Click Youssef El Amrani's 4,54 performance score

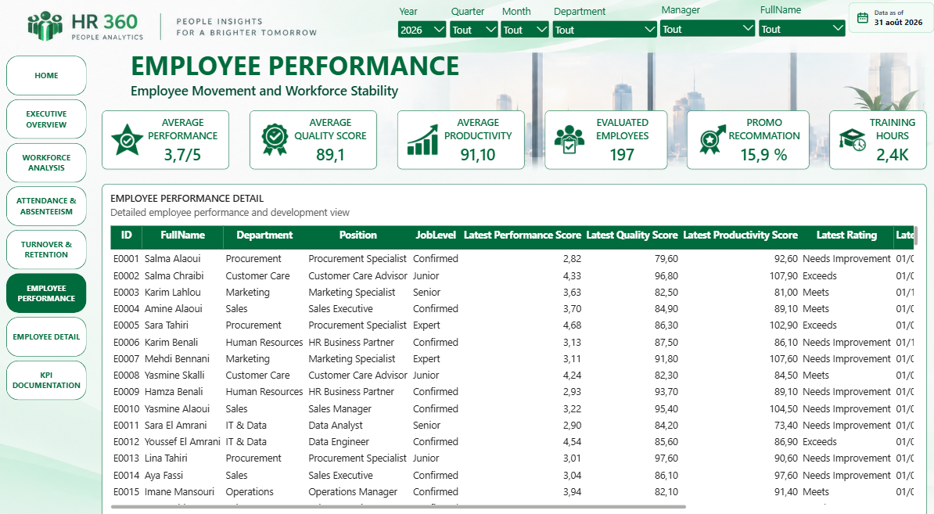coord(572,441)
